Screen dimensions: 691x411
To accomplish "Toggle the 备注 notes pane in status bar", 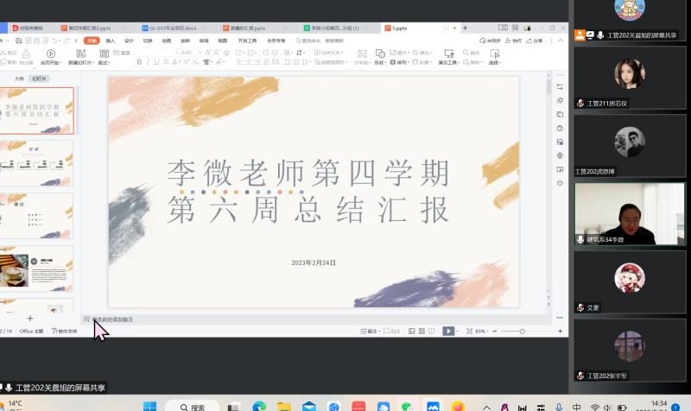I will click(371, 331).
